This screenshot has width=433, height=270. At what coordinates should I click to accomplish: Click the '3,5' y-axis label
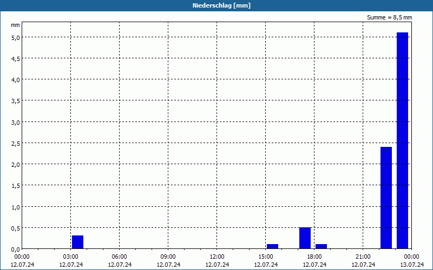click(15, 101)
